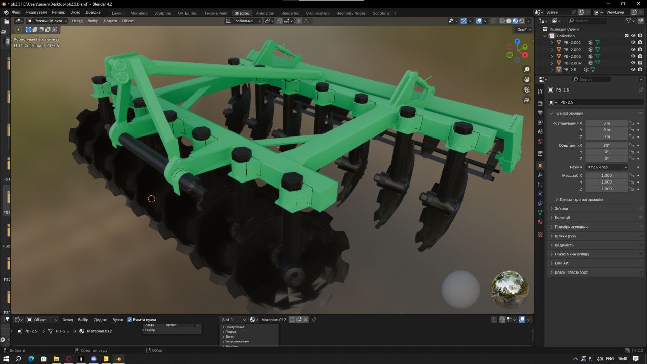This screenshot has width=647, height=364.
Task: Select the solid shading mode icon
Action: click(x=509, y=21)
